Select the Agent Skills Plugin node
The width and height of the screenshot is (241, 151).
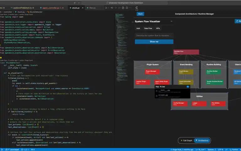click(x=162, y=82)
